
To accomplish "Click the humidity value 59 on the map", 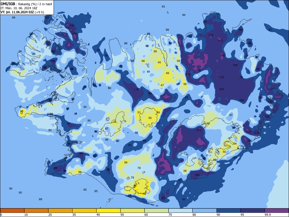I will [x=178, y=61].
